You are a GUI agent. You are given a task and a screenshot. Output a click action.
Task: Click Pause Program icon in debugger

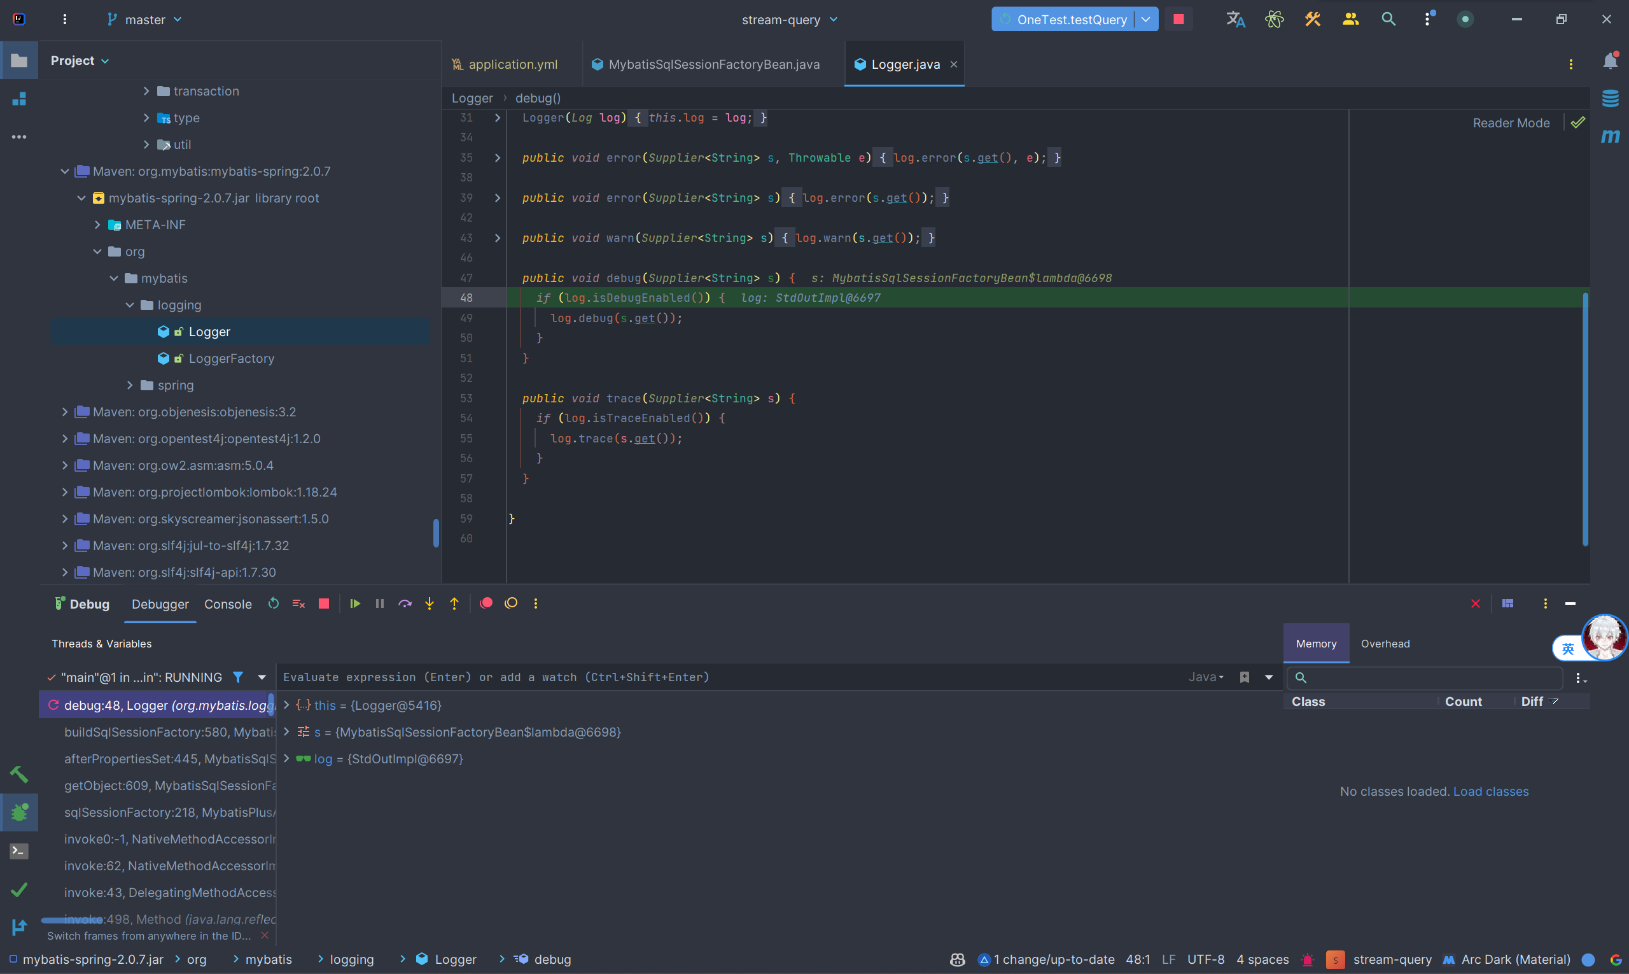point(380,603)
